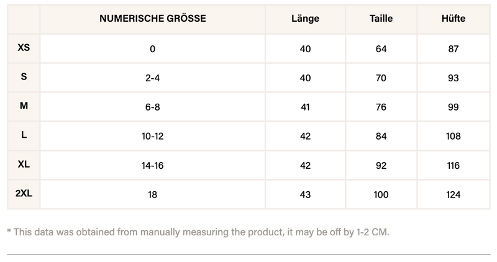497x262 pixels.
Task: Click the manual measurement disclaimer footnote
Action: coord(198,232)
